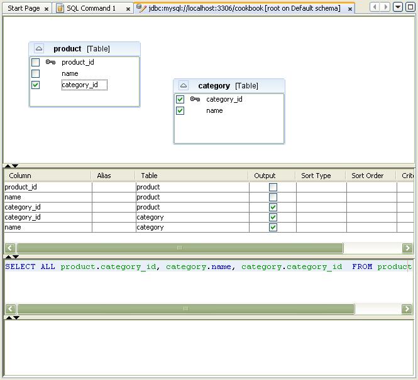Click the SELECT ALL query text line
Viewport: 418px width, 380px height.
tap(209, 267)
